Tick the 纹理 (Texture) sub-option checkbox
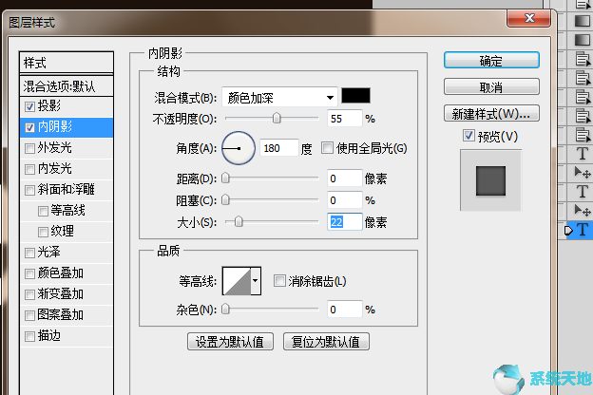The image size is (593, 395). 43,232
